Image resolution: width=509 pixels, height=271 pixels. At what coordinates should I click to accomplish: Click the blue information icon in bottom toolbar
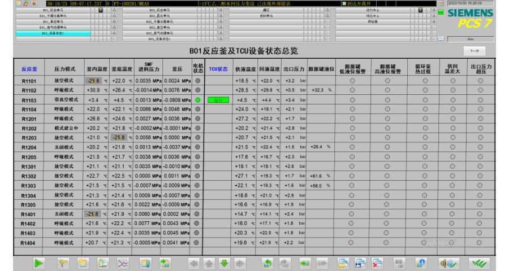tap(420, 263)
